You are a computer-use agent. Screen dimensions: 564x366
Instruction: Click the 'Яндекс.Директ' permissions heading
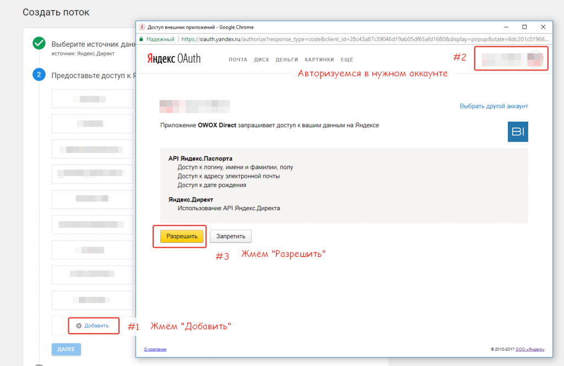(191, 200)
